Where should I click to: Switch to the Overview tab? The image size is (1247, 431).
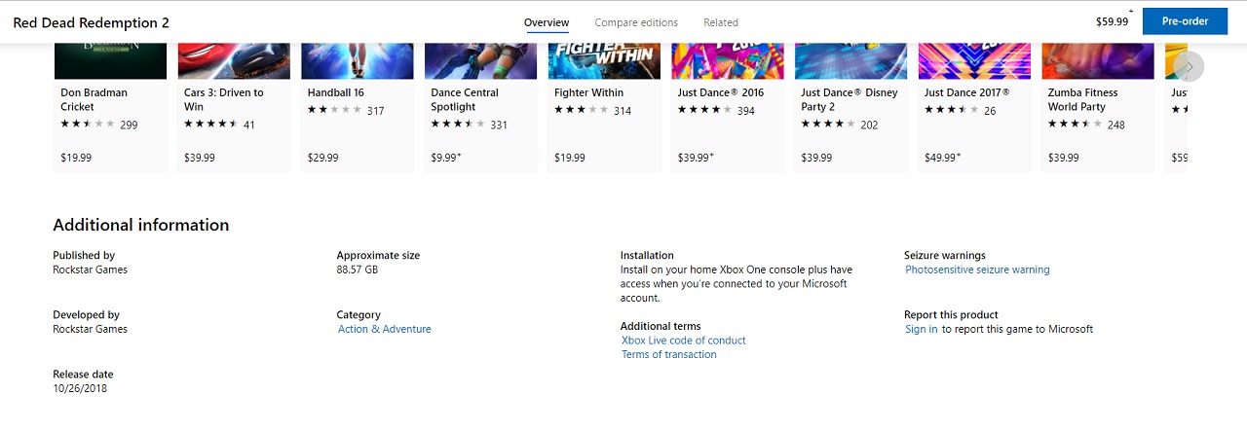[547, 22]
